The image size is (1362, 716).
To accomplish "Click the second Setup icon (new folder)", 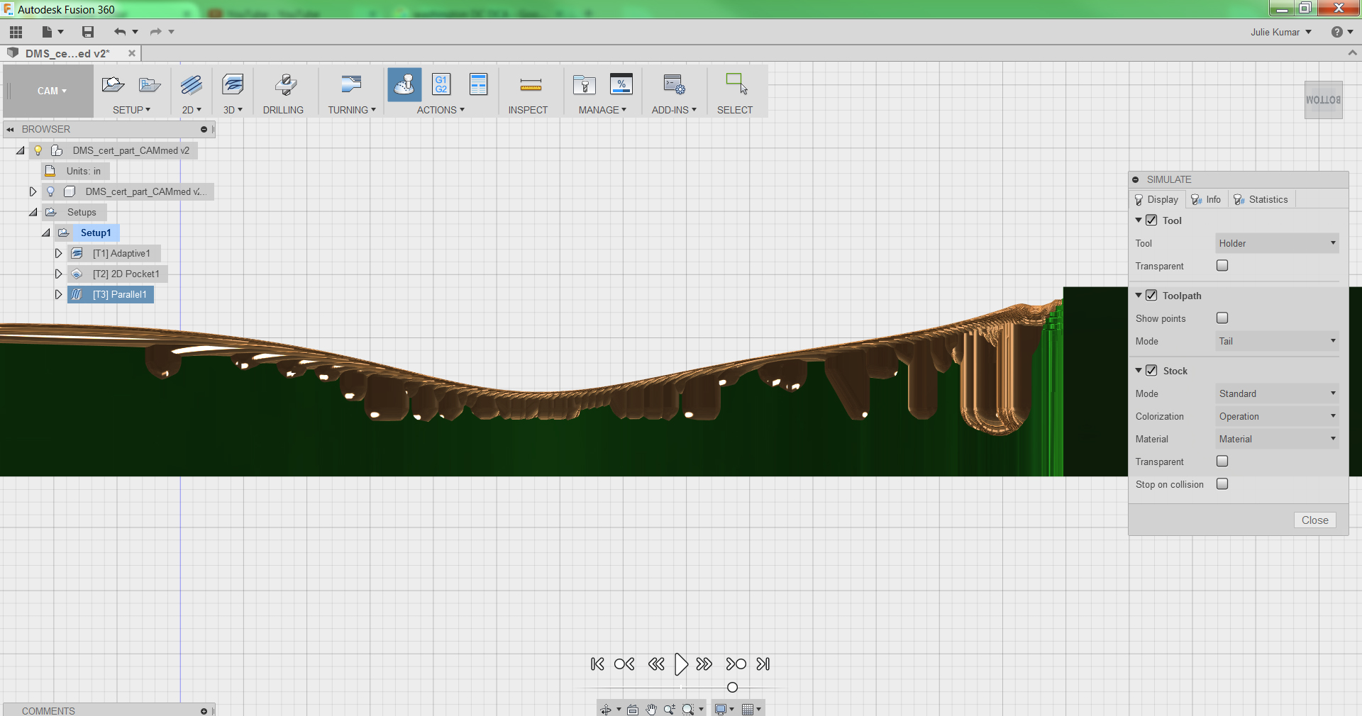I will pos(150,85).
